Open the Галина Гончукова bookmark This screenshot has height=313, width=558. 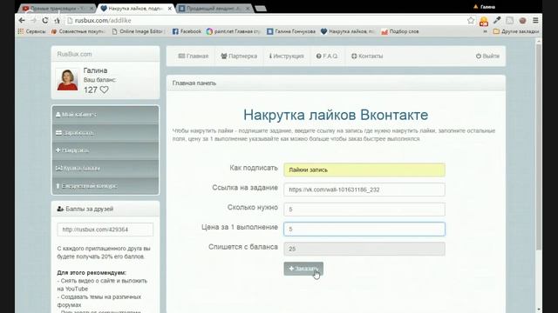tap(291, 31)
